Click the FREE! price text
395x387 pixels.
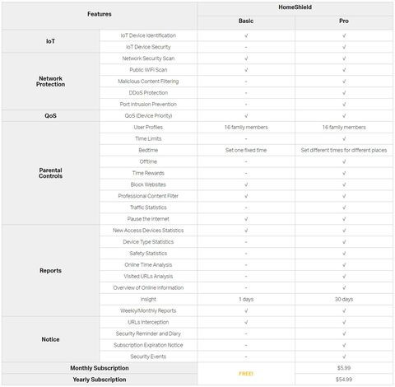coord(246,374)
